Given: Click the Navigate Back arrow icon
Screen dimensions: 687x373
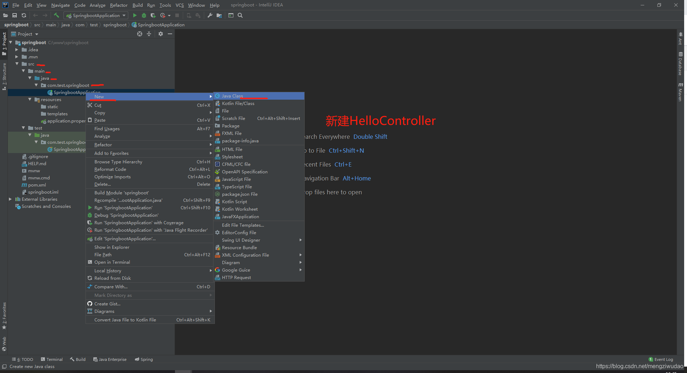Looking at the screenshot, I should [x=35, y=15].
